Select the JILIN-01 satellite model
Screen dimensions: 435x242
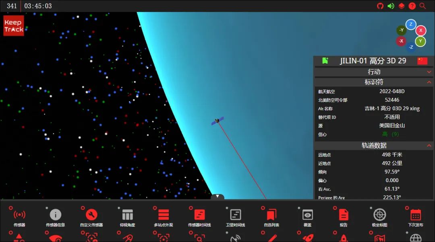click(217, 121)
